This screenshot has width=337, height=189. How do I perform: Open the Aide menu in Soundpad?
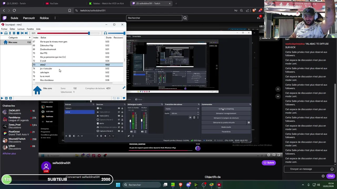click(38, 29)
